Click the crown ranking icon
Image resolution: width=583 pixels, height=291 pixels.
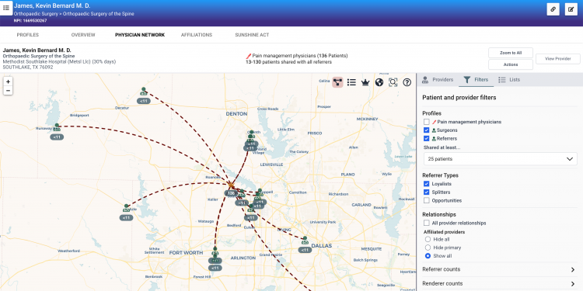pyautogui.click(x=365, y=82)
